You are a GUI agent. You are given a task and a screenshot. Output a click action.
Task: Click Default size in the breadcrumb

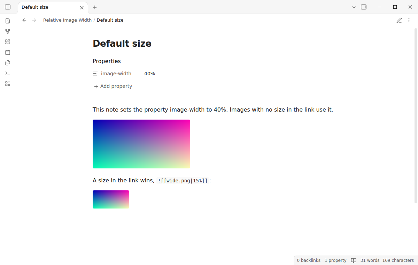point(110,20)
